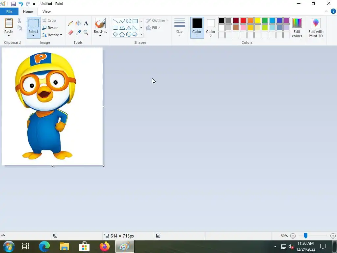Switch to the Home tab
The image size is (337, 253).
[x=28, y=12]
